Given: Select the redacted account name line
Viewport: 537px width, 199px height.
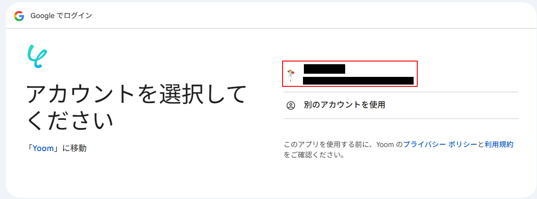Looking at the screenshot, I should 324,69.
